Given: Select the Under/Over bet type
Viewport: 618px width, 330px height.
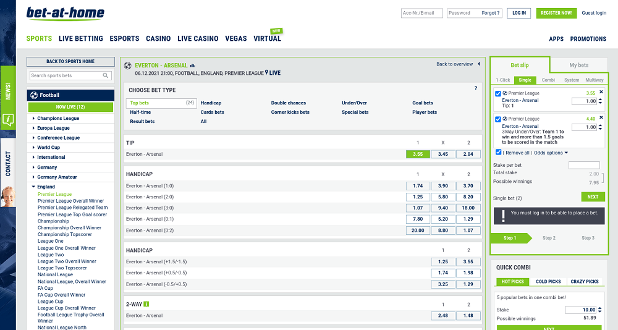Looking at the screenshot, I should point(354,103).
